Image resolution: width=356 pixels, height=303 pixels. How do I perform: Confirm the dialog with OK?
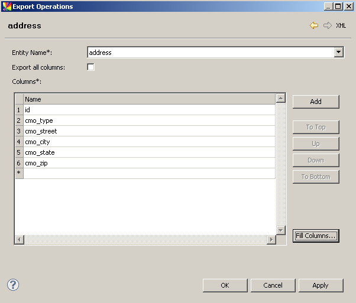225,285
